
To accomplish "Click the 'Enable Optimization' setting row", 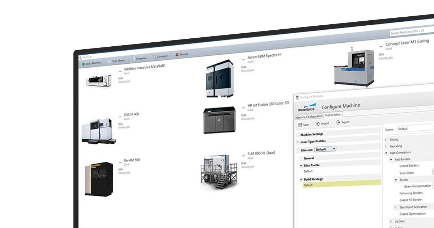I will click(412, 214).
